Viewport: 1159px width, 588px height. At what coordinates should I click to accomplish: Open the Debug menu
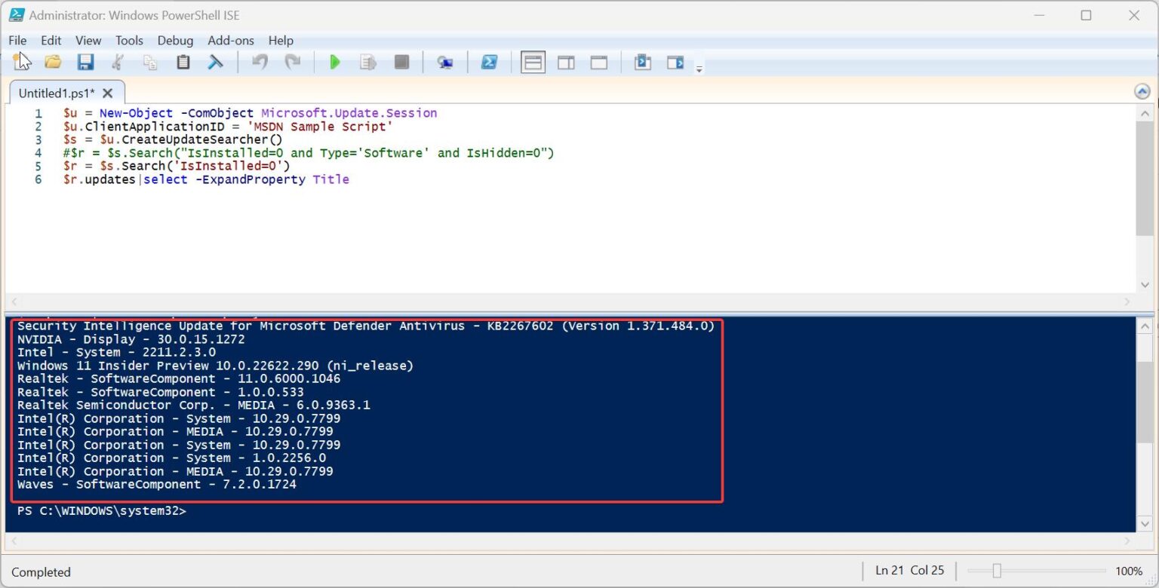pos(175,41)
